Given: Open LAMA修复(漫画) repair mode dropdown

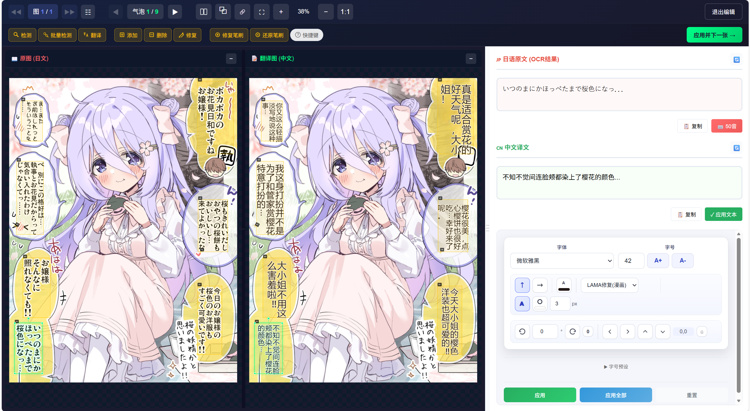Looking at the screenshot, I should pyautogui.click(x=609, y=285).
